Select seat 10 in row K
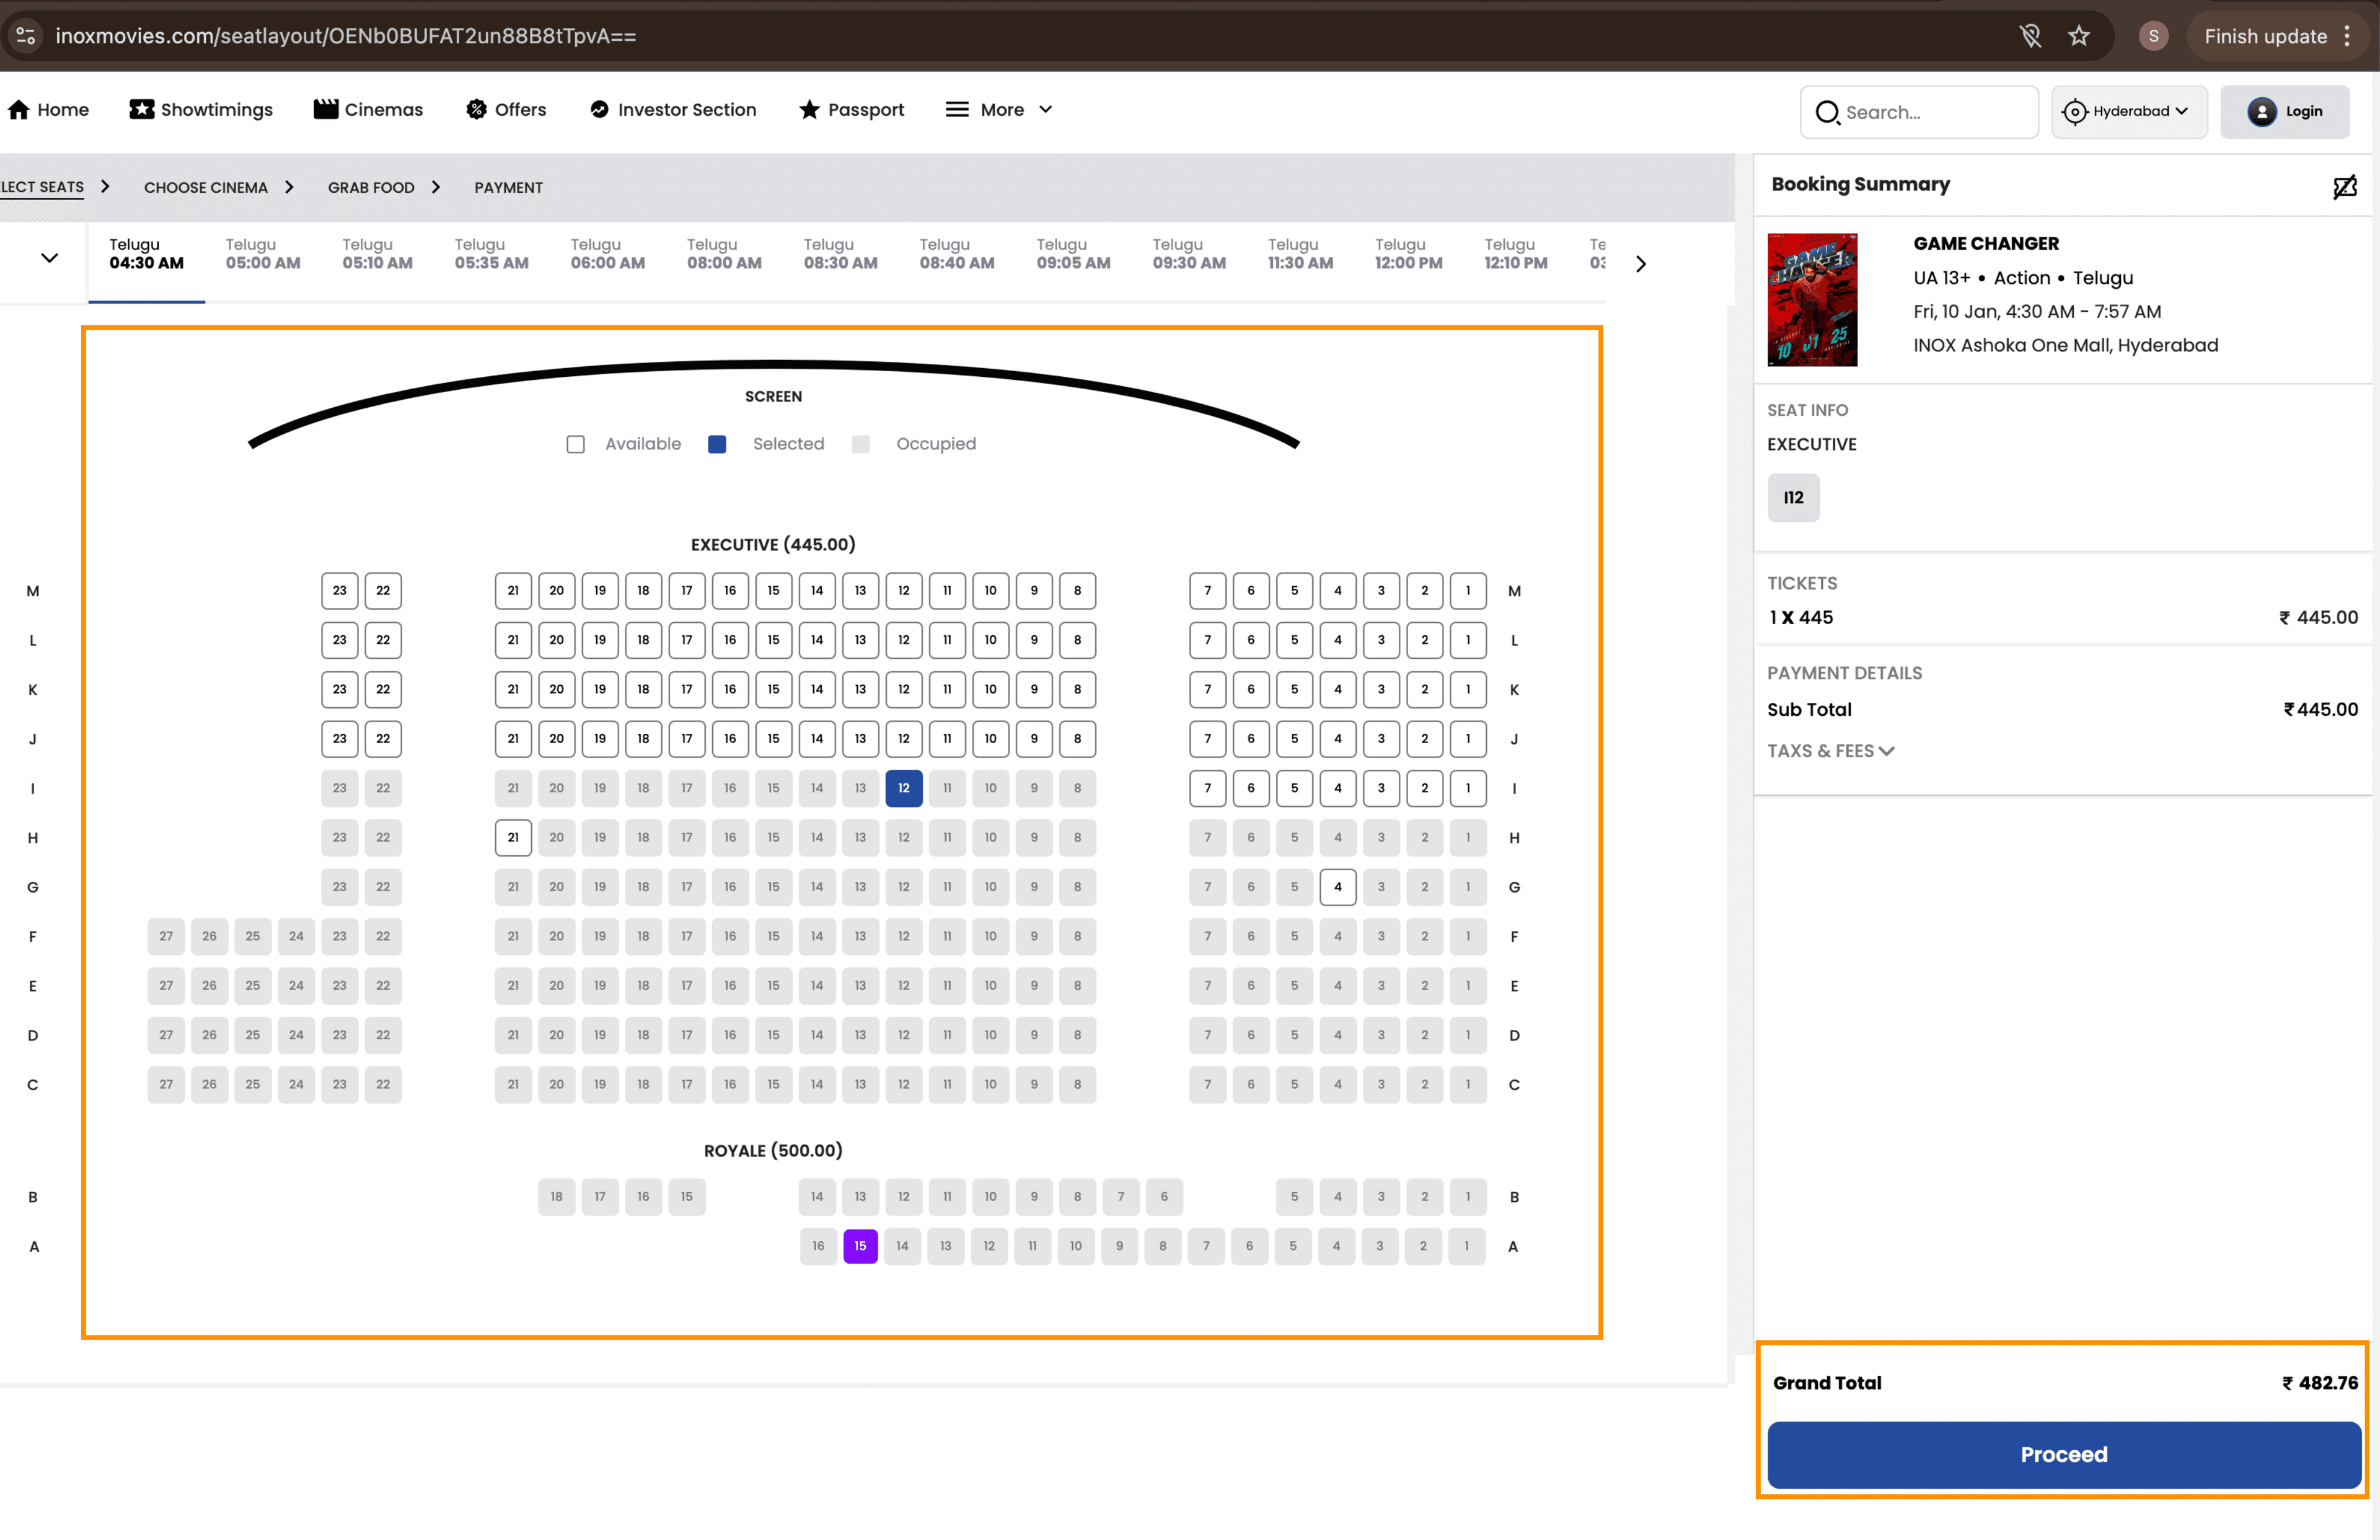The width and height of the screenshot is (2380, 1540). pyautogui.click(x=990, y=689)
